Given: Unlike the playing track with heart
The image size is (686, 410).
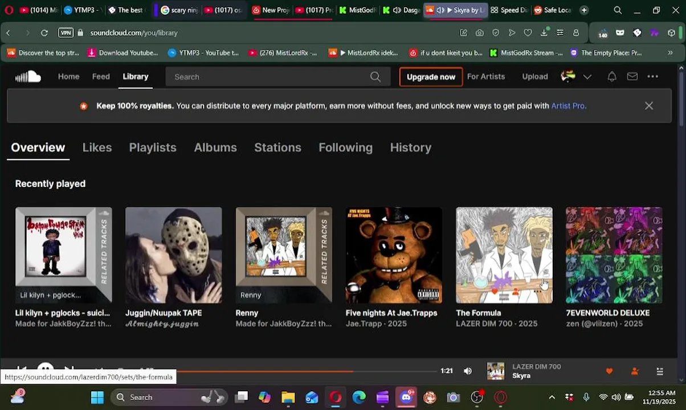Looking at the screenshot, I should tap(610, 371).
